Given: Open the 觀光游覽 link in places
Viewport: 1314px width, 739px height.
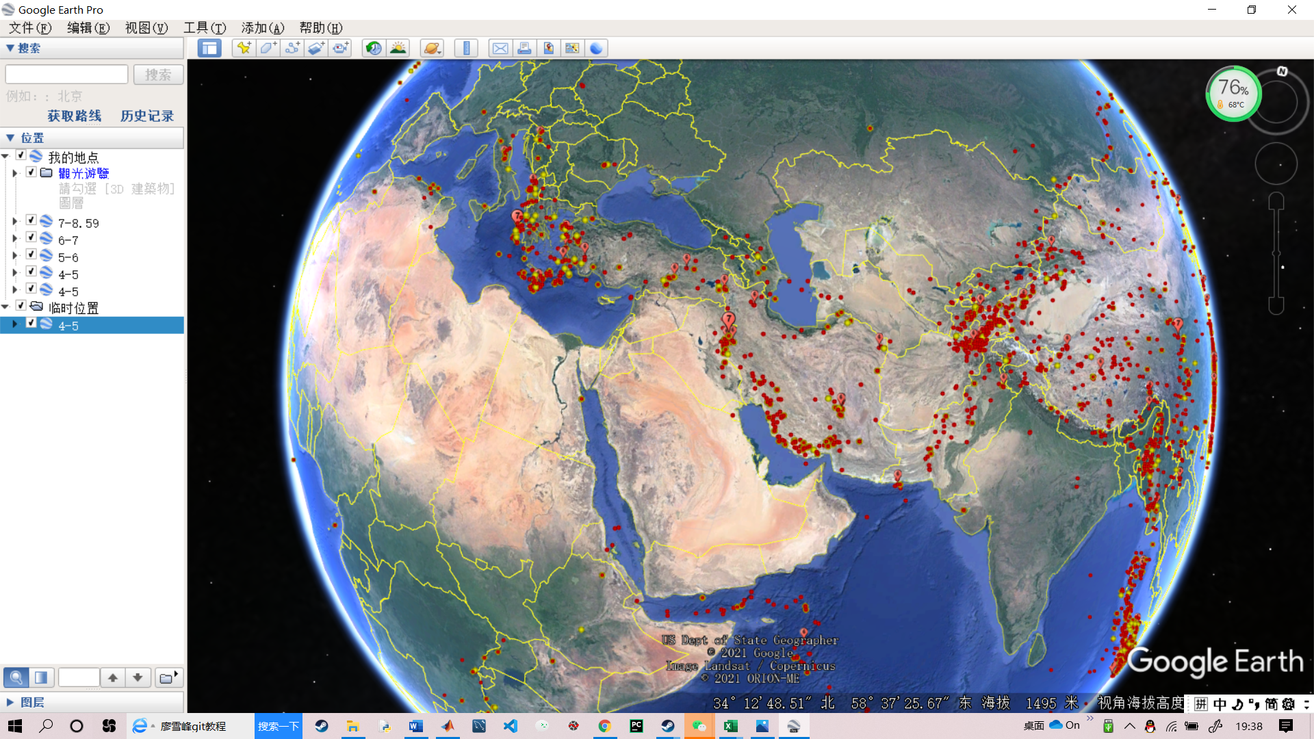Looking at the screenshot, I should click(83, 173).
